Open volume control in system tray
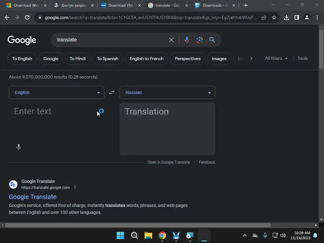This screenshot has height=243, width=324. [x=283, y=235]
